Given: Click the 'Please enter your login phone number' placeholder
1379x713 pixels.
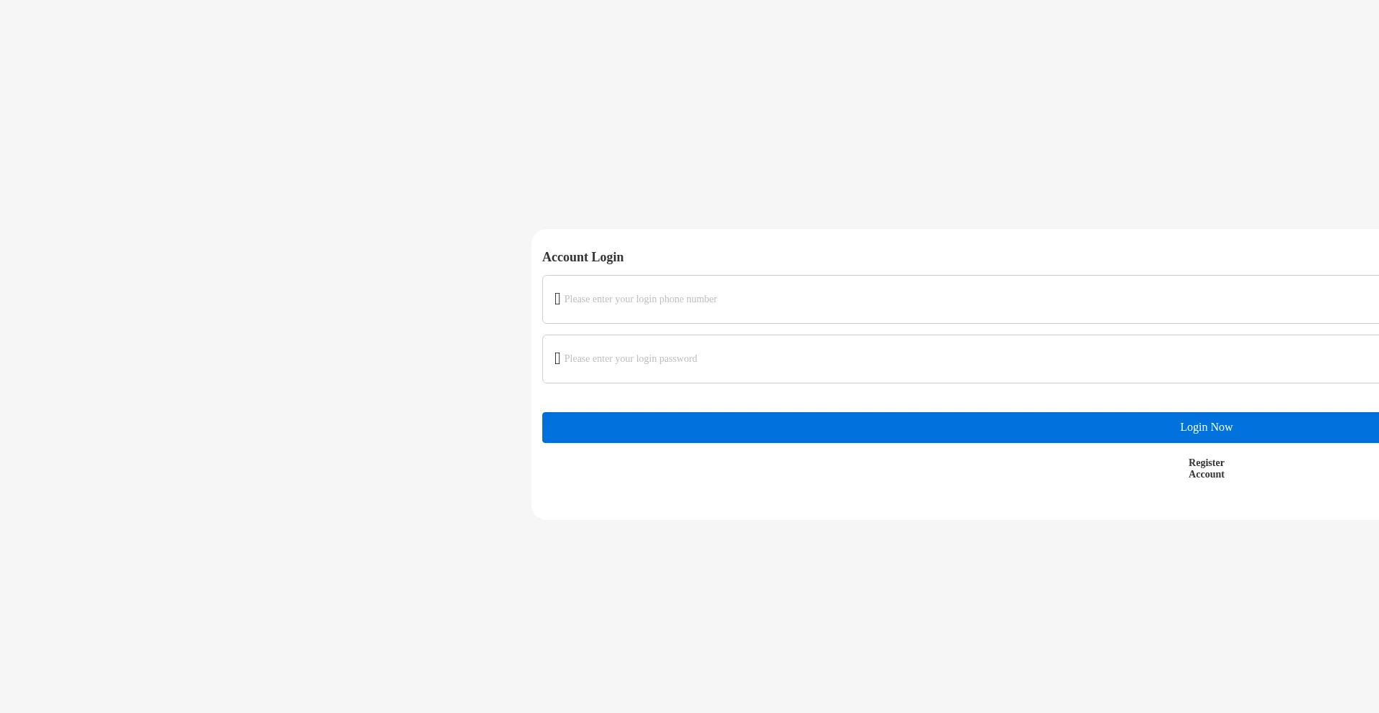Looking at the screenshot, I should (x=640, y=299).
